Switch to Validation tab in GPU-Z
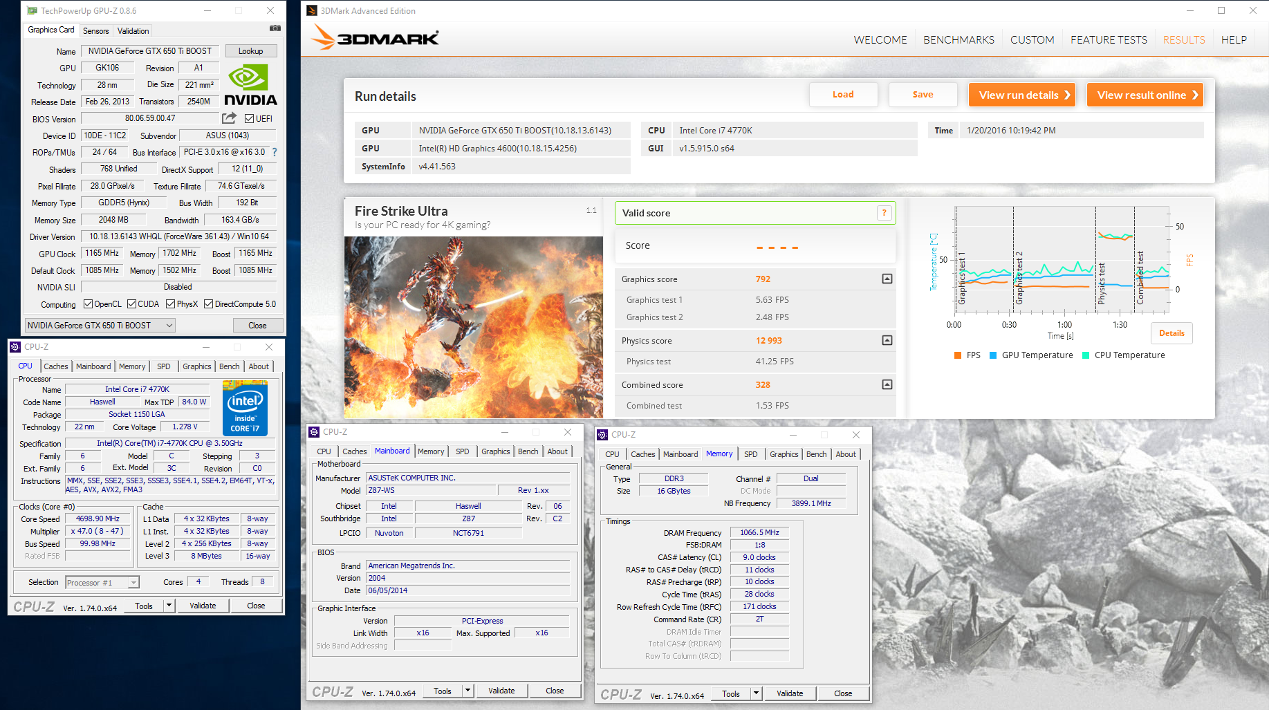The image size is (1269, 710). point(133,31)
